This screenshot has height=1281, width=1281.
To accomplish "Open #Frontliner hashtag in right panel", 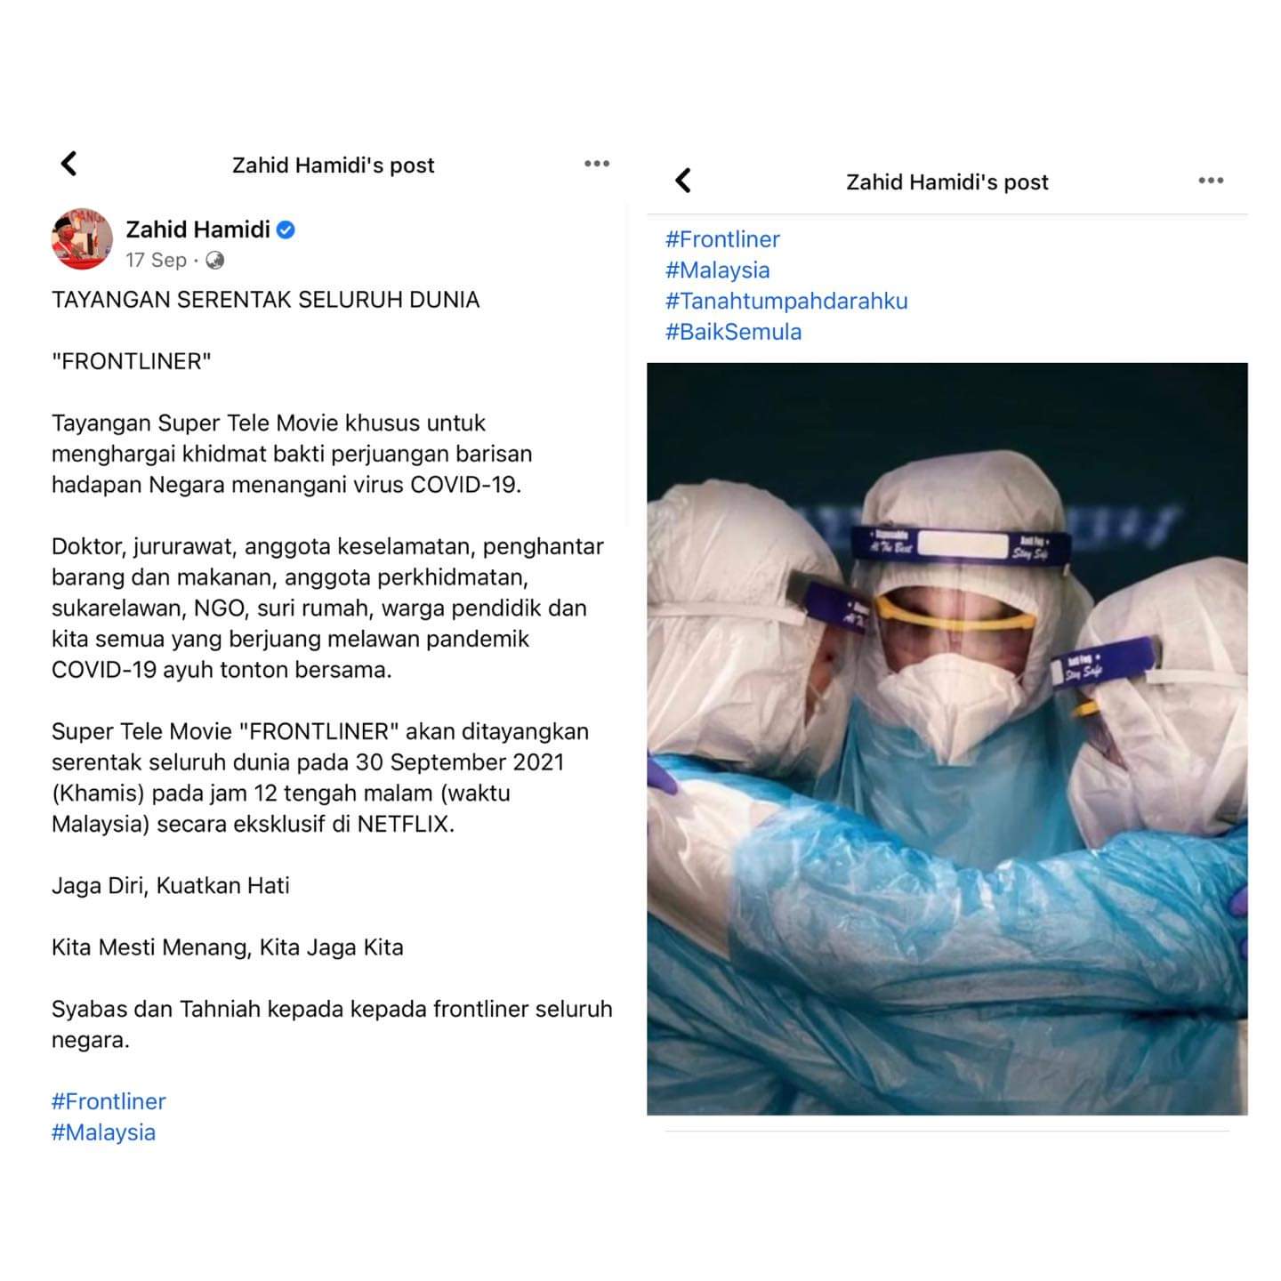I will pos(722,239).
